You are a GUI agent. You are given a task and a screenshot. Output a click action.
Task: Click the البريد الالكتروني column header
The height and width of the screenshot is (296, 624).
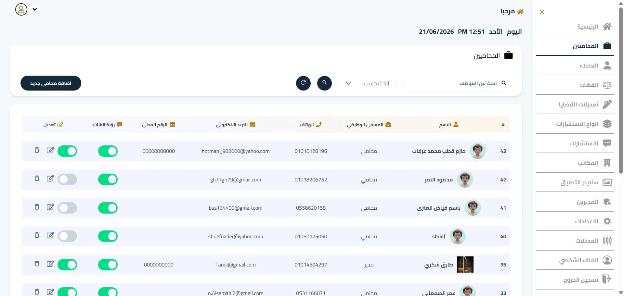[x=236, y=125]
